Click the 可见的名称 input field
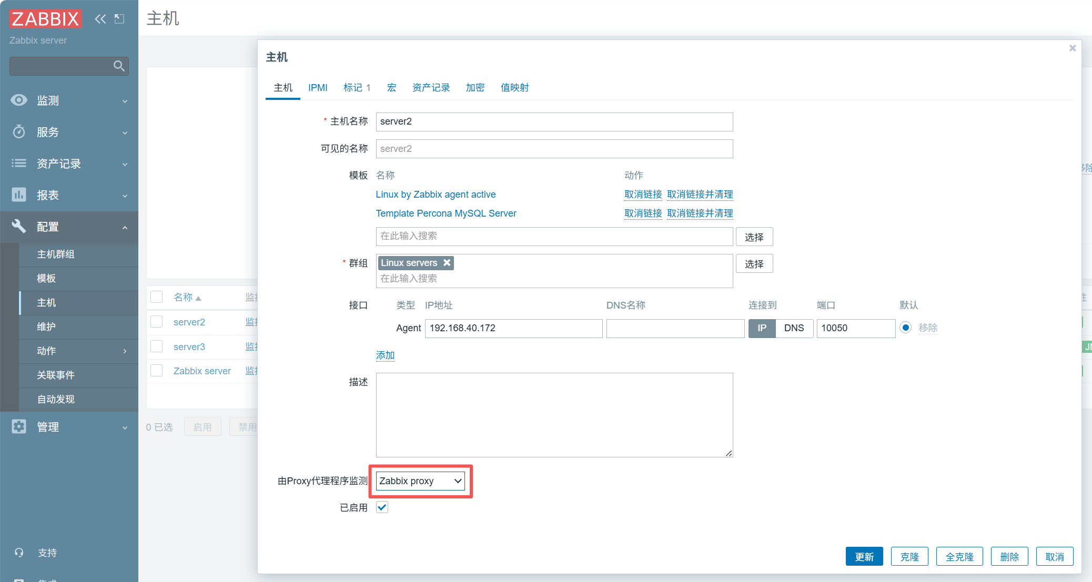This screenshot has width=1092, height=582. click(554, 149)
